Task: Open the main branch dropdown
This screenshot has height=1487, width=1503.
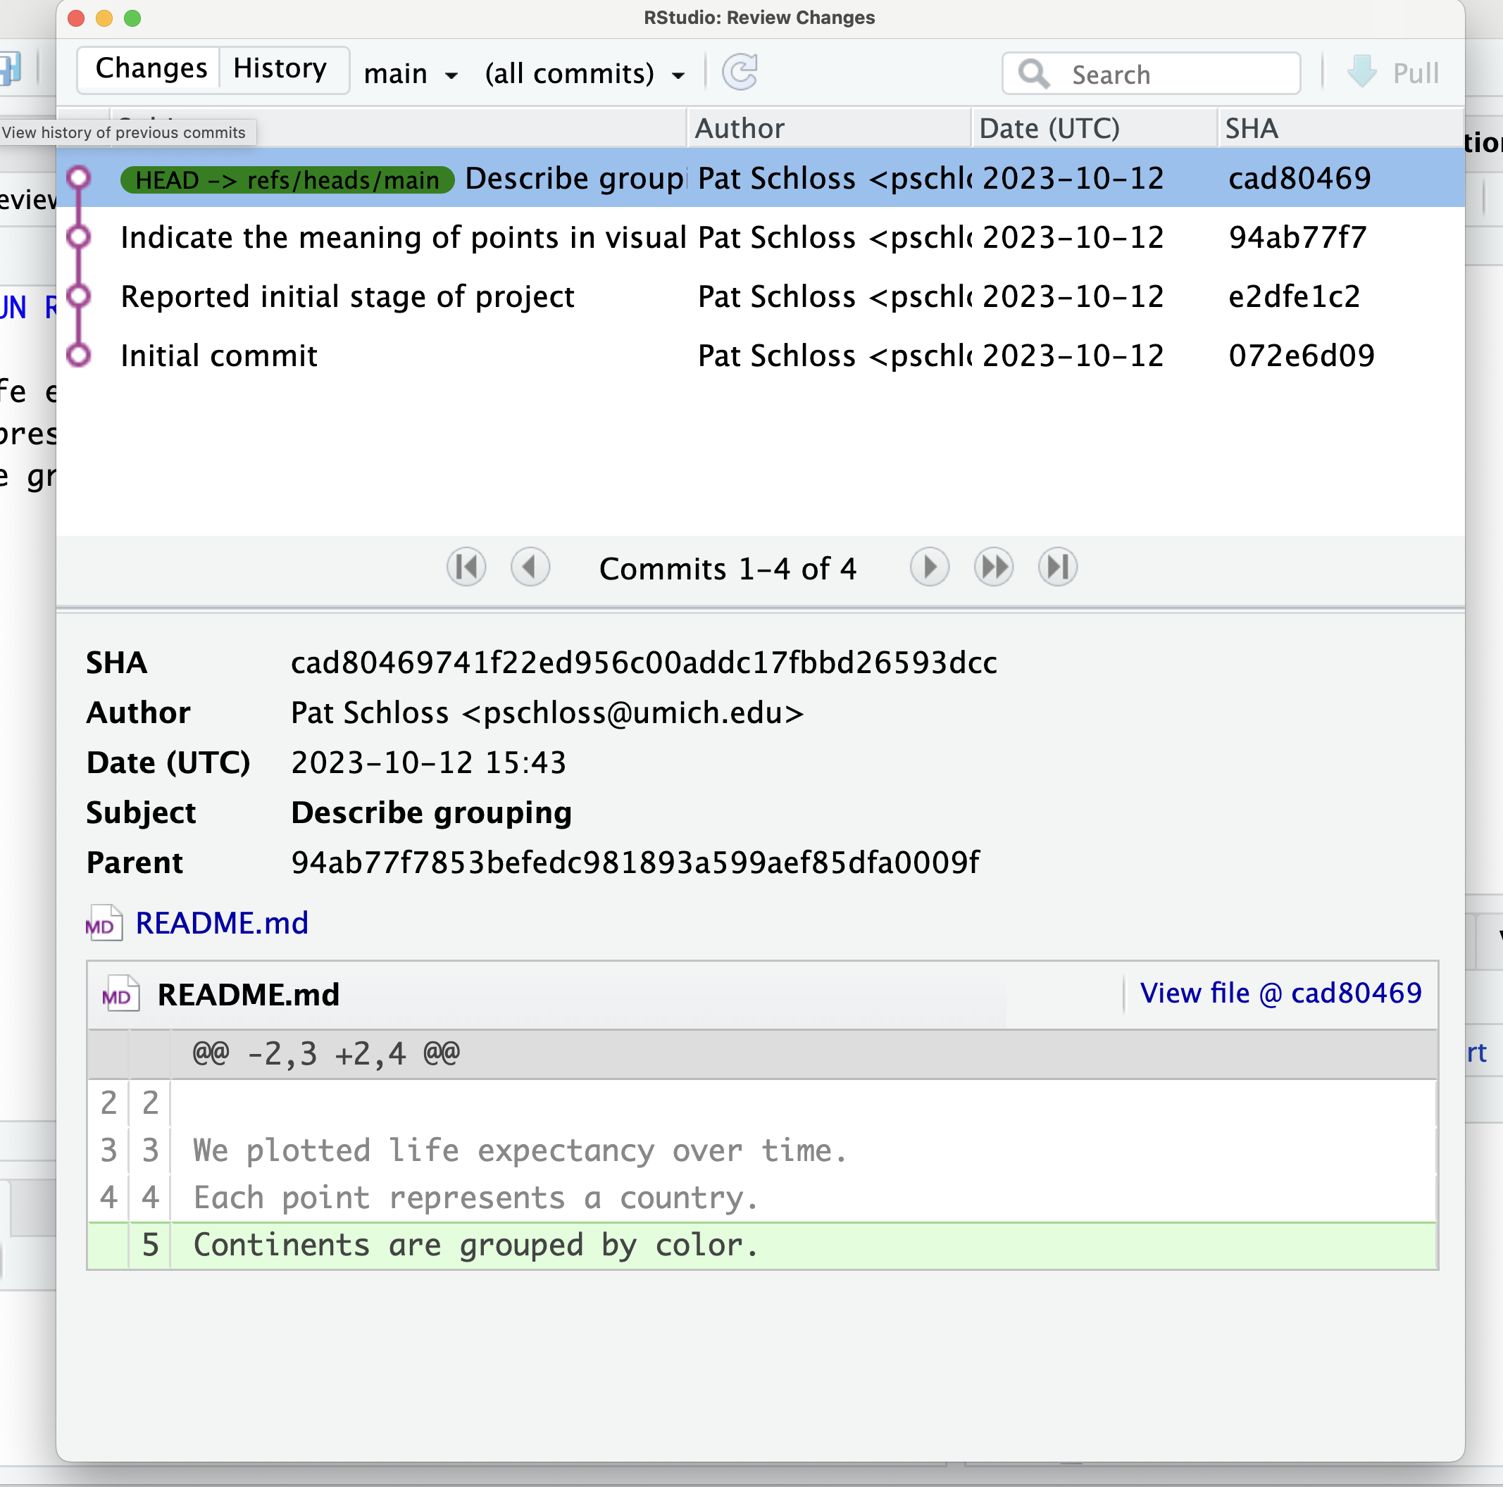Action: pos(411,74)
